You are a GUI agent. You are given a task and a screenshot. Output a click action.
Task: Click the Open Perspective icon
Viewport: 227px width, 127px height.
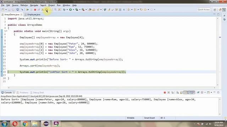215,10
